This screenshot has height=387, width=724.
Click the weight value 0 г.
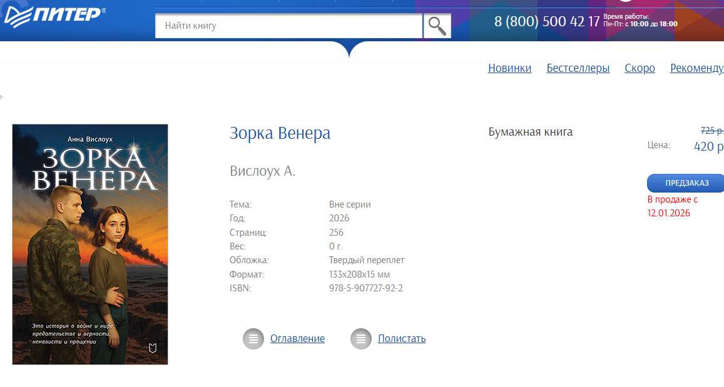[x=335, y=246]
